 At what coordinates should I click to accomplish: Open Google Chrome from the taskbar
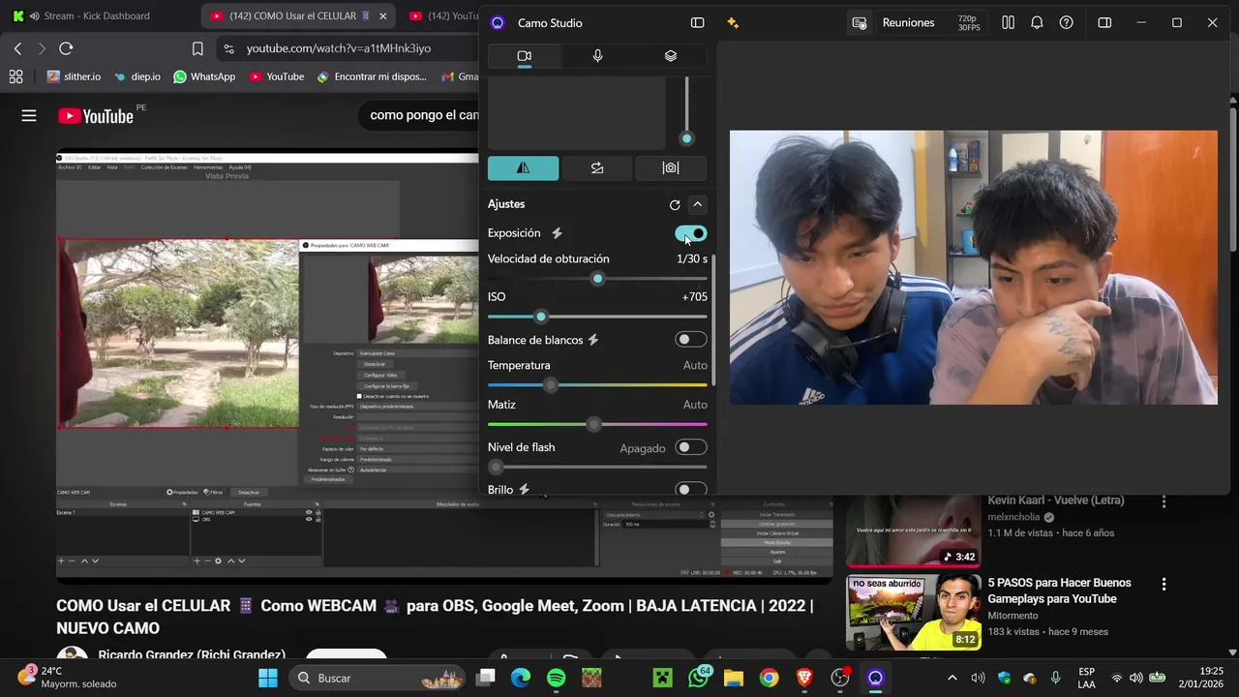[769, 678]
